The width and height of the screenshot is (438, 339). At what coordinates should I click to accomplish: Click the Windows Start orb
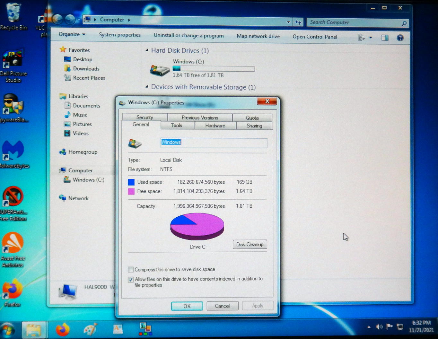tap(8, 330)
